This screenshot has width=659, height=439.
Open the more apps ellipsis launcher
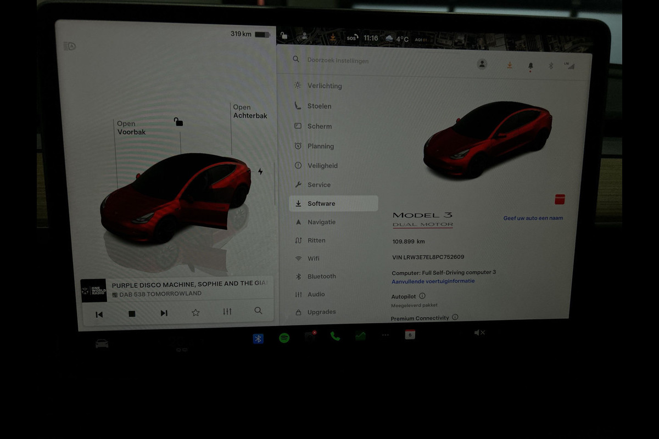(385, 335)
